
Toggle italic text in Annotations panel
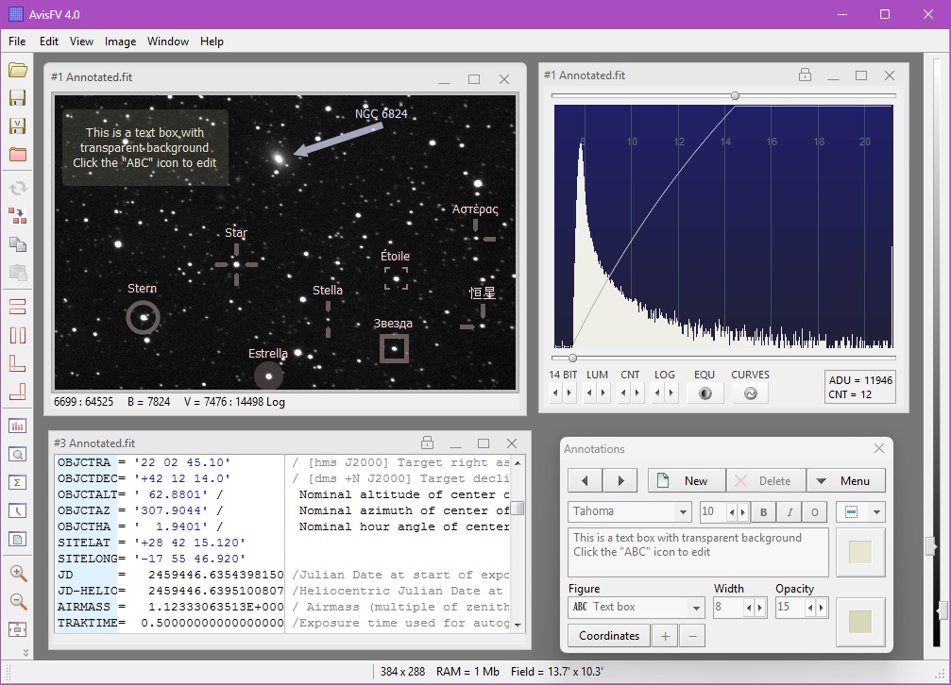(x=789, y=511)
